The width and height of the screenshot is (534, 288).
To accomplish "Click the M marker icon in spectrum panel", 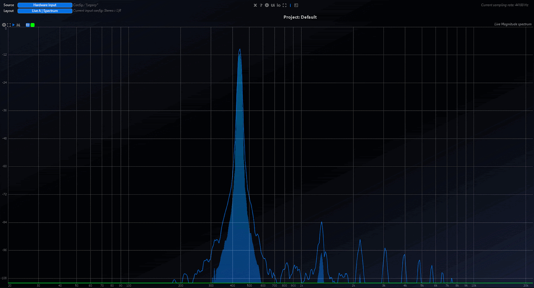I will [x=18, y=25].
